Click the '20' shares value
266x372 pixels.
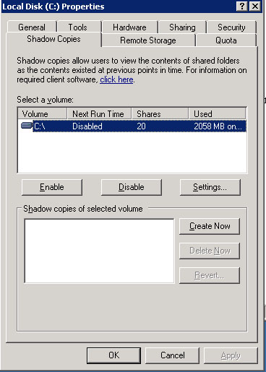pyautogui.click(x=141, y=126)
